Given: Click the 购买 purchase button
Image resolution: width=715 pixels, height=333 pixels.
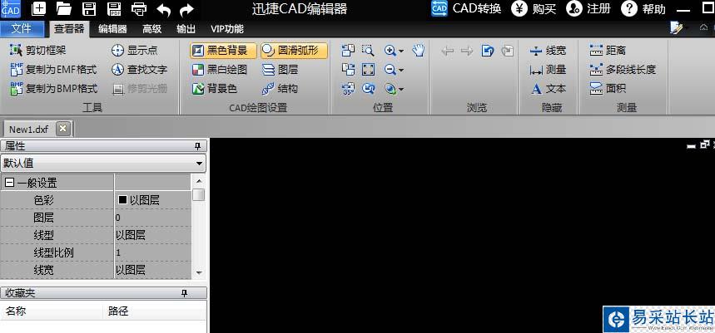Looking at the screenshot, I should click(x=533, y=8).
